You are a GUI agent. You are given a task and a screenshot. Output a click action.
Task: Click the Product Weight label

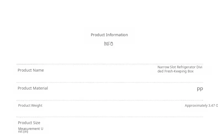click(x=30, y=106)
